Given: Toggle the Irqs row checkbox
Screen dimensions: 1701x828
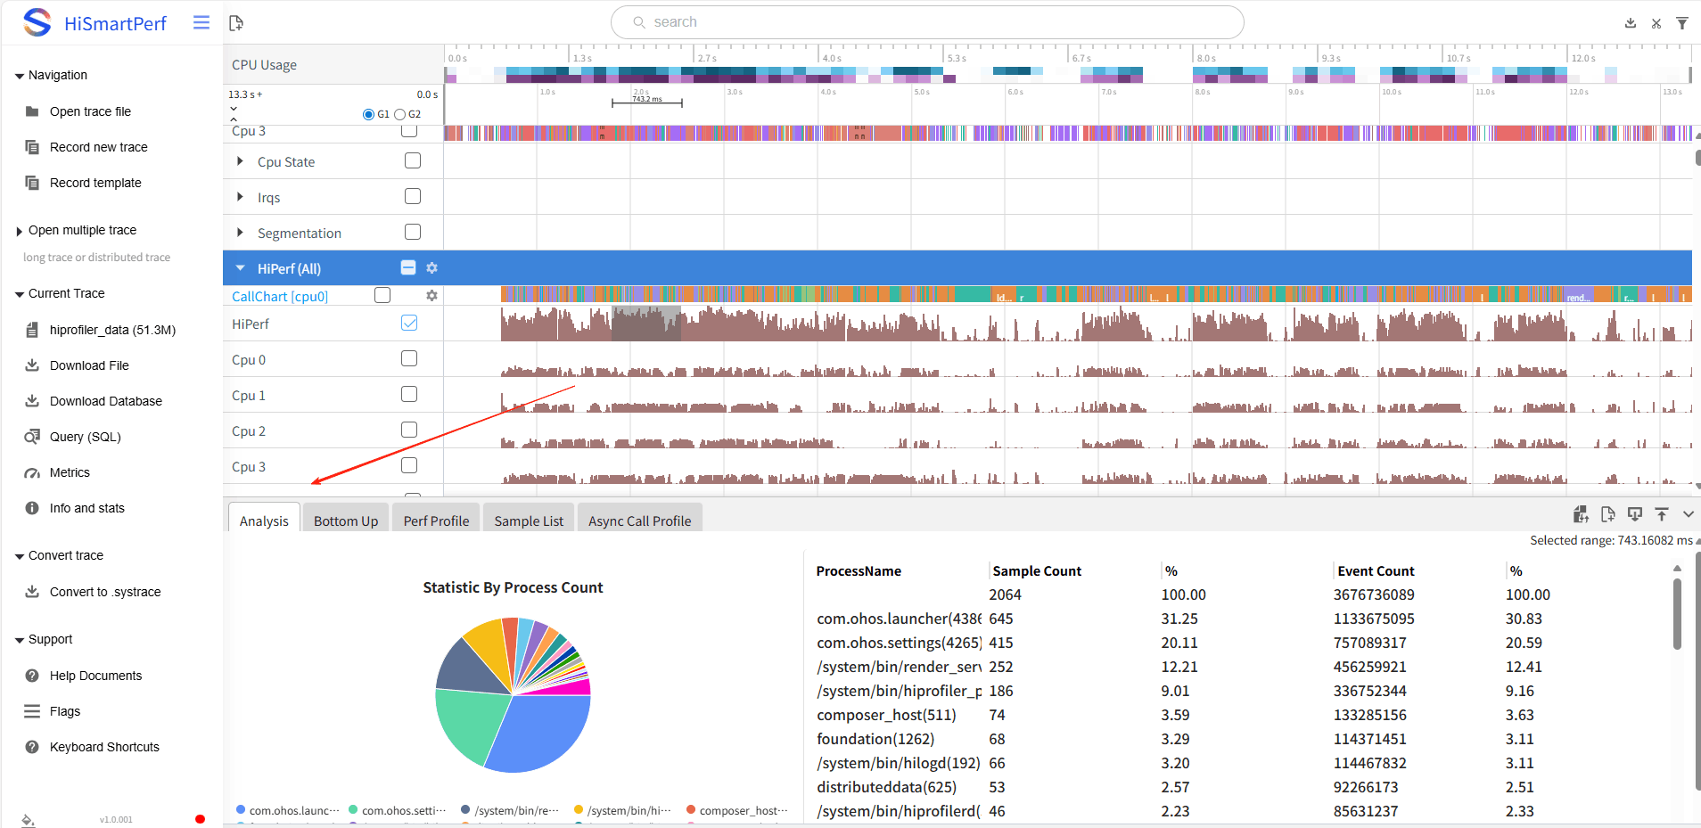Looking at the screenshot, I should [x=413, y=196].
